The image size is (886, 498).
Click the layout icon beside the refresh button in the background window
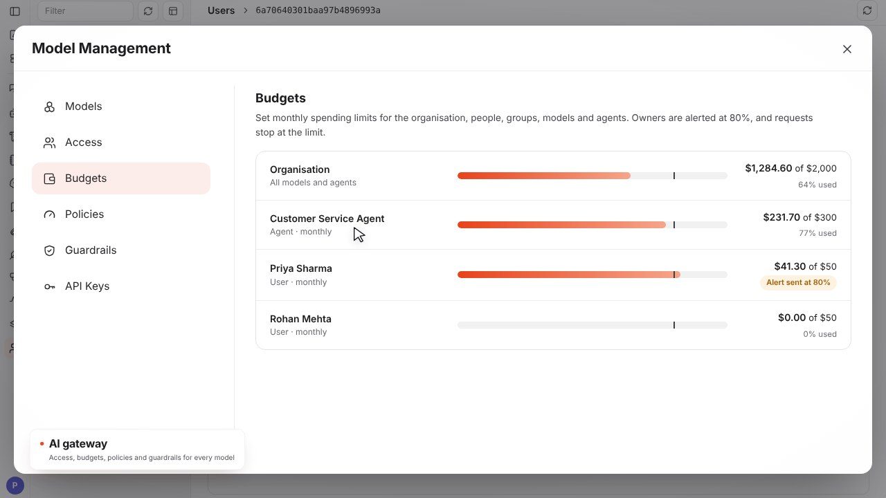pos(173,11)
